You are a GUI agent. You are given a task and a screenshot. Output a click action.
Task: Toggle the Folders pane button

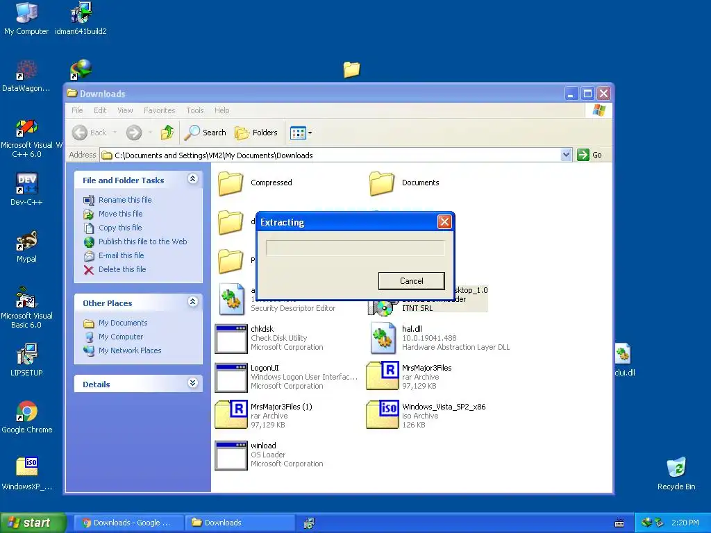[256, 133]
